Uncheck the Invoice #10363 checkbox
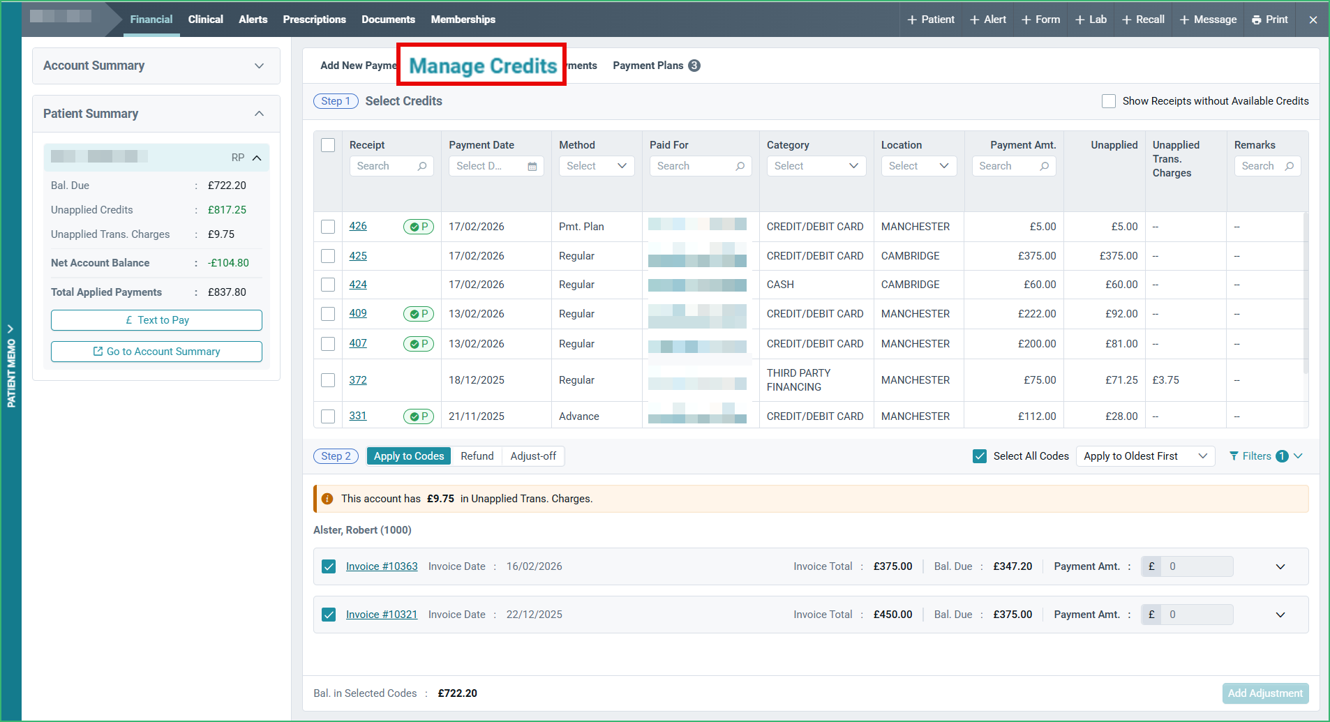The image size is (1330, 722). [x=329, y=566]
